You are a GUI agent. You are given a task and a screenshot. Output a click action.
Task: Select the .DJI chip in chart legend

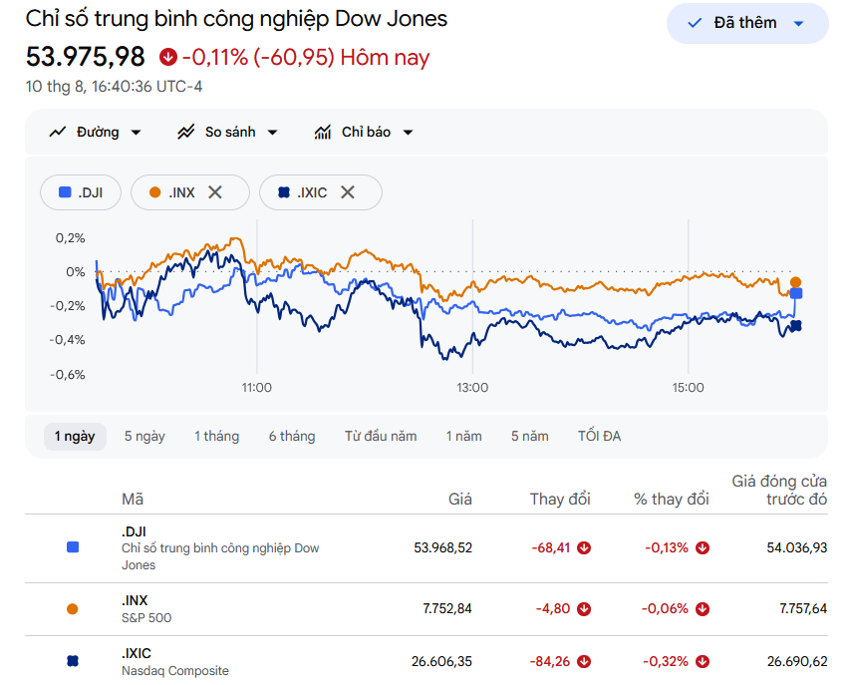(81, 192)
